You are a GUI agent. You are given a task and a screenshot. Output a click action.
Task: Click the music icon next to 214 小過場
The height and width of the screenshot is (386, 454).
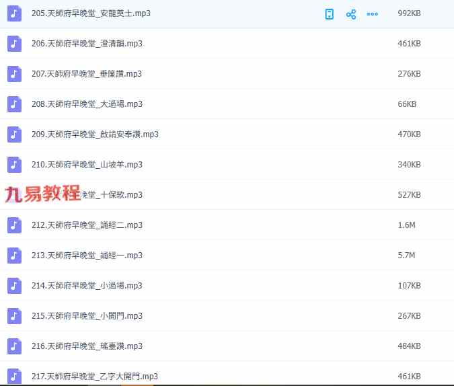[15, 286]
